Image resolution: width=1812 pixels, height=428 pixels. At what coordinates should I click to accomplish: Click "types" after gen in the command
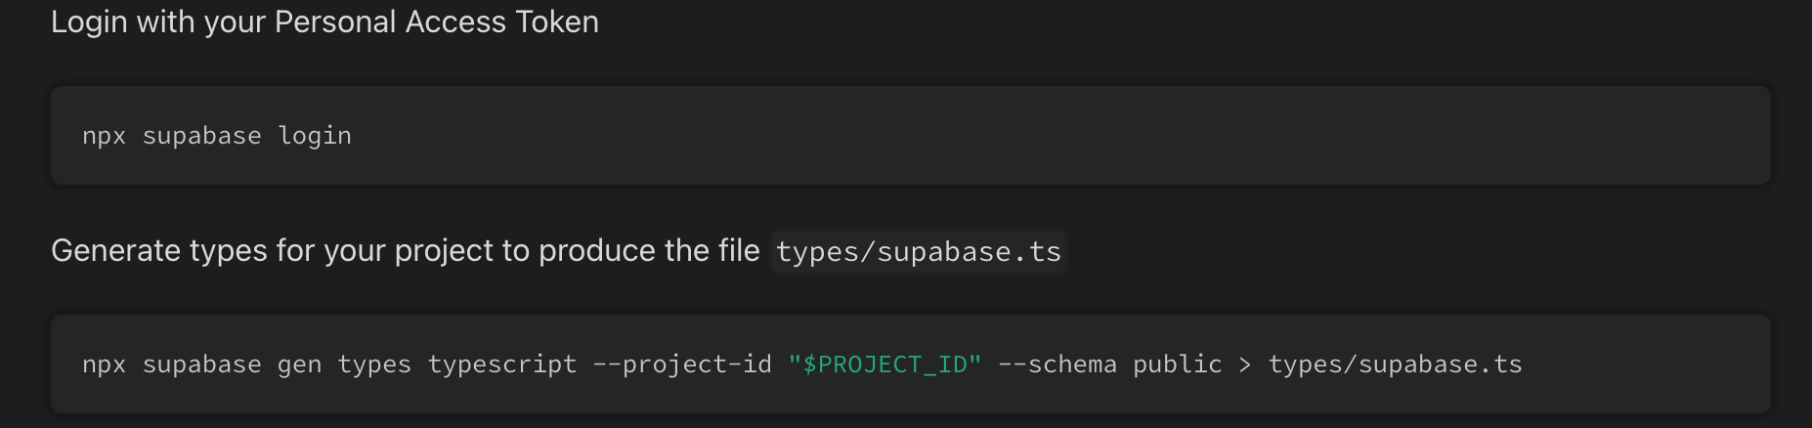(374, 364)
